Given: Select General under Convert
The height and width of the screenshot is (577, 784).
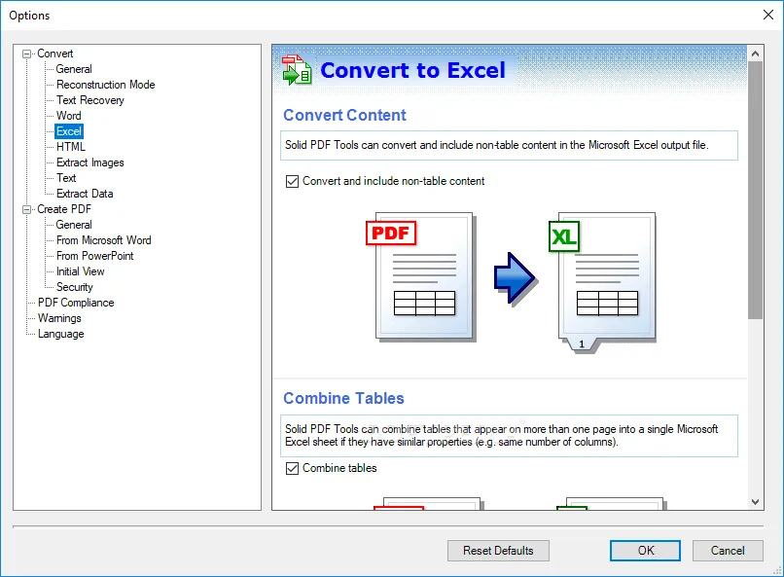Looking at the screenshot, I should click(x=74, y=69).
